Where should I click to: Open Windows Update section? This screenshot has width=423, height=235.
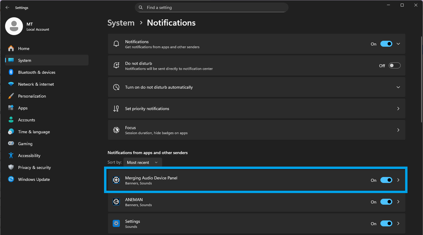click(47, 179)
